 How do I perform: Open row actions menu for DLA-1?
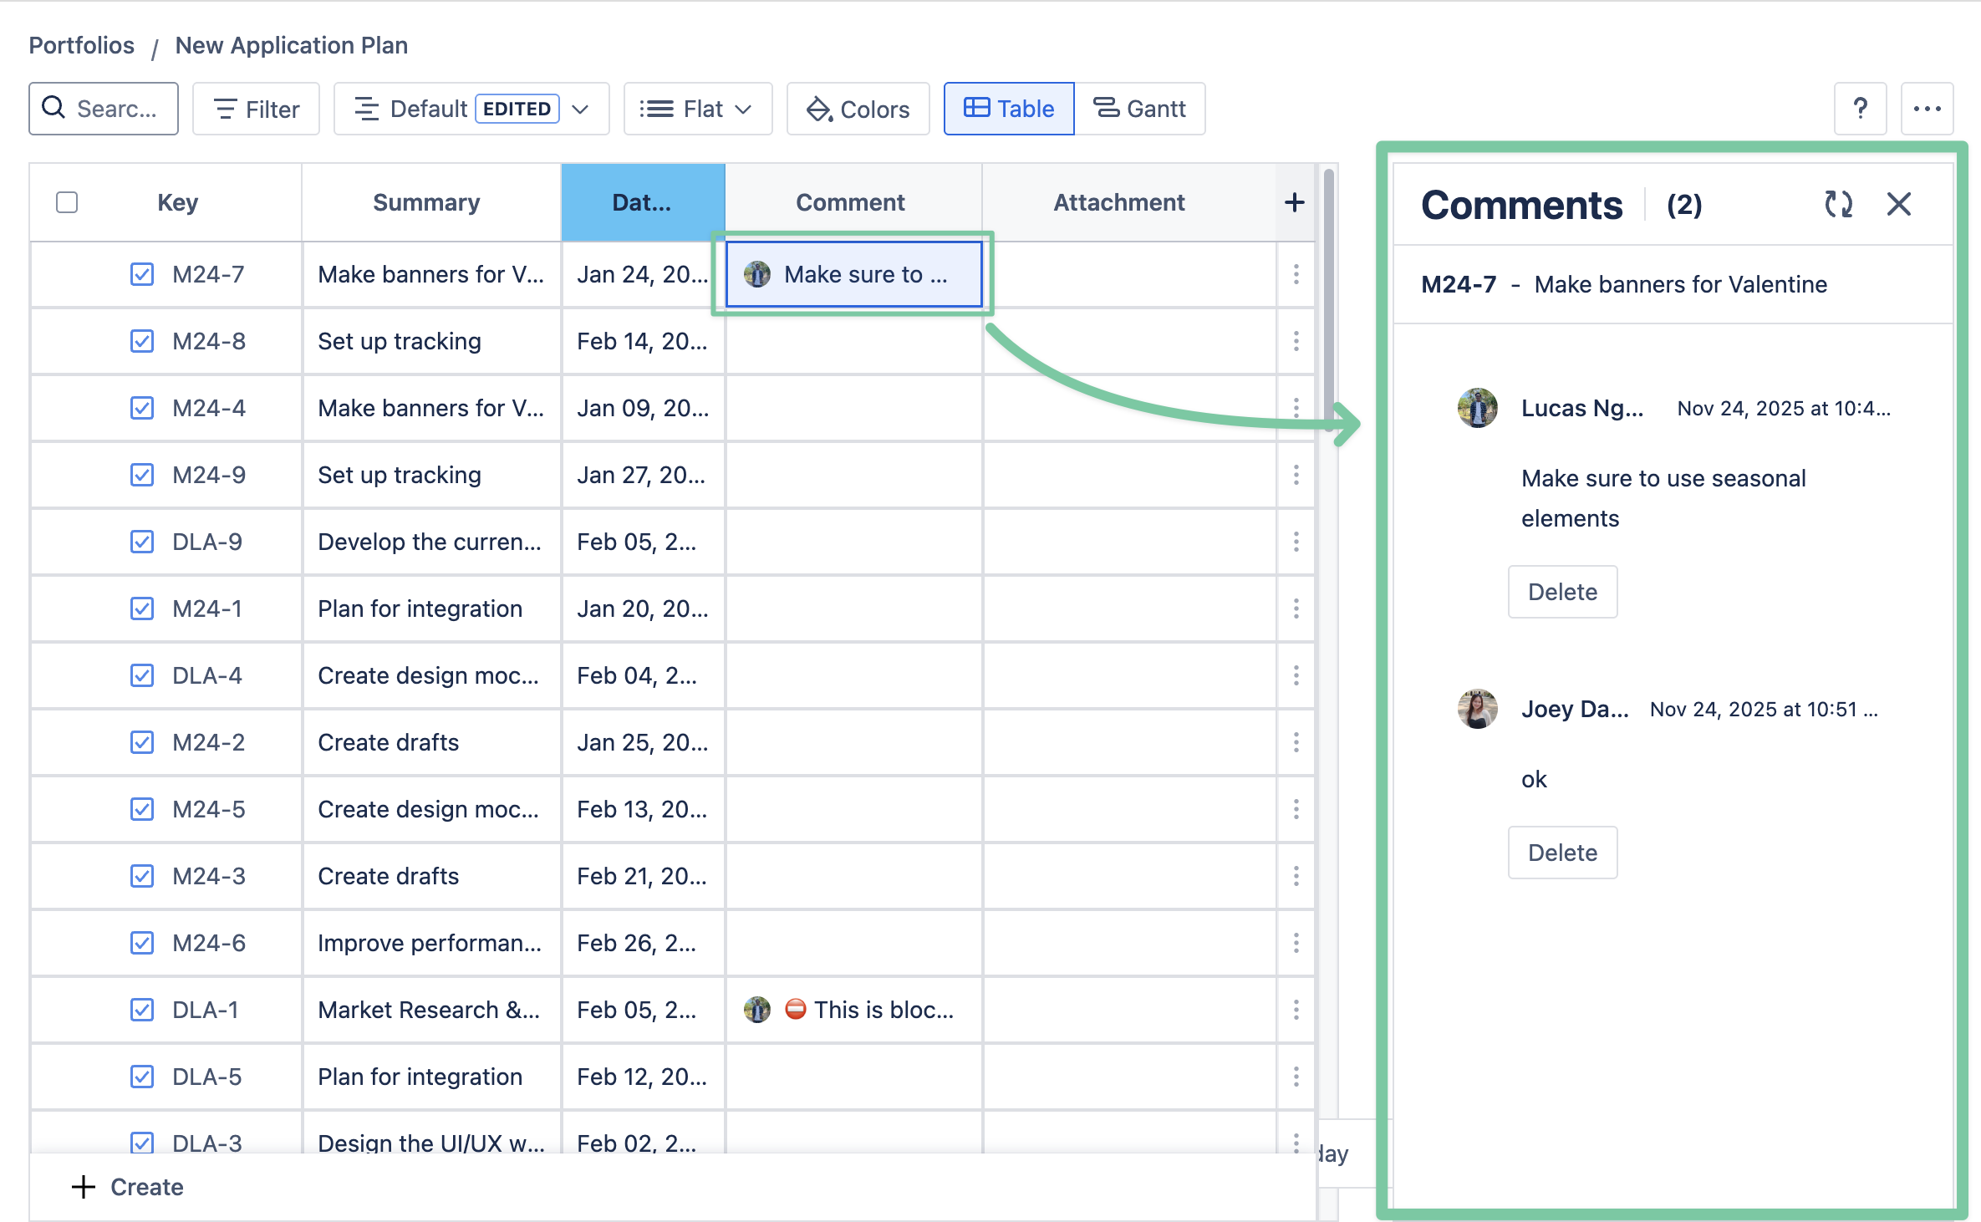click(x=1296, y=1010)
